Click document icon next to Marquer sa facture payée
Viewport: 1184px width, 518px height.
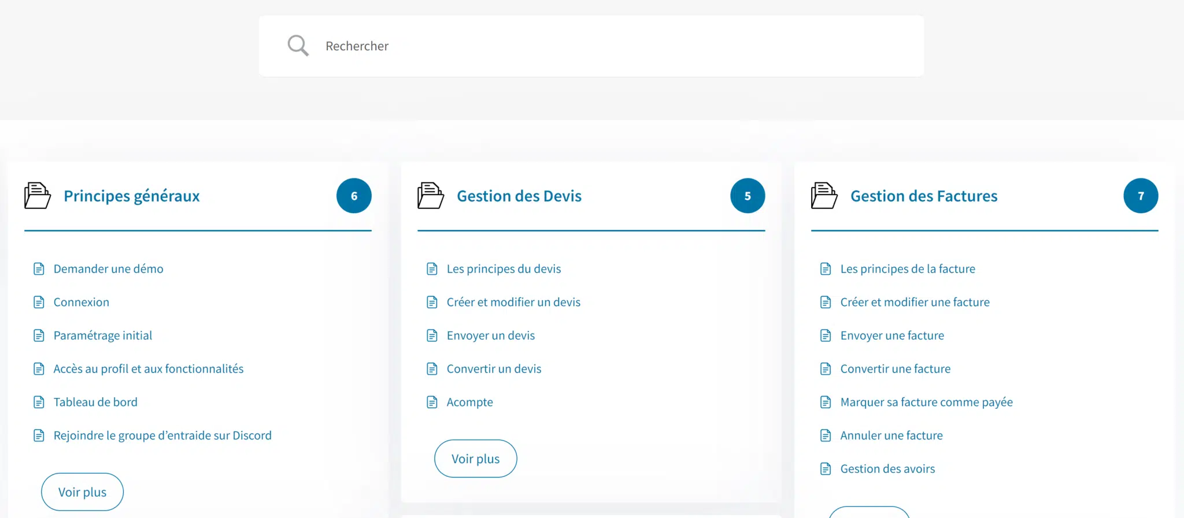pos(826,402)
